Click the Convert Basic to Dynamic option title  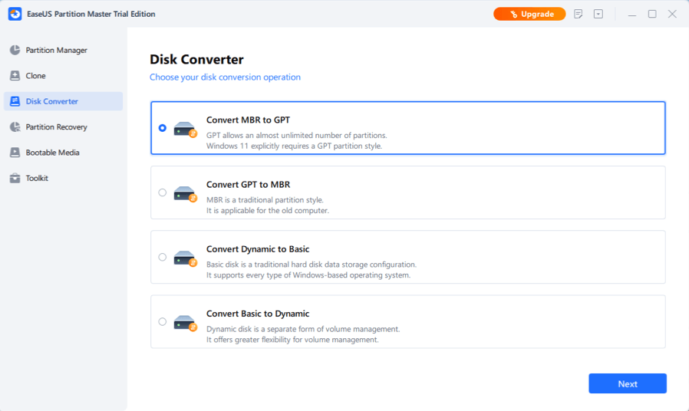258,314
